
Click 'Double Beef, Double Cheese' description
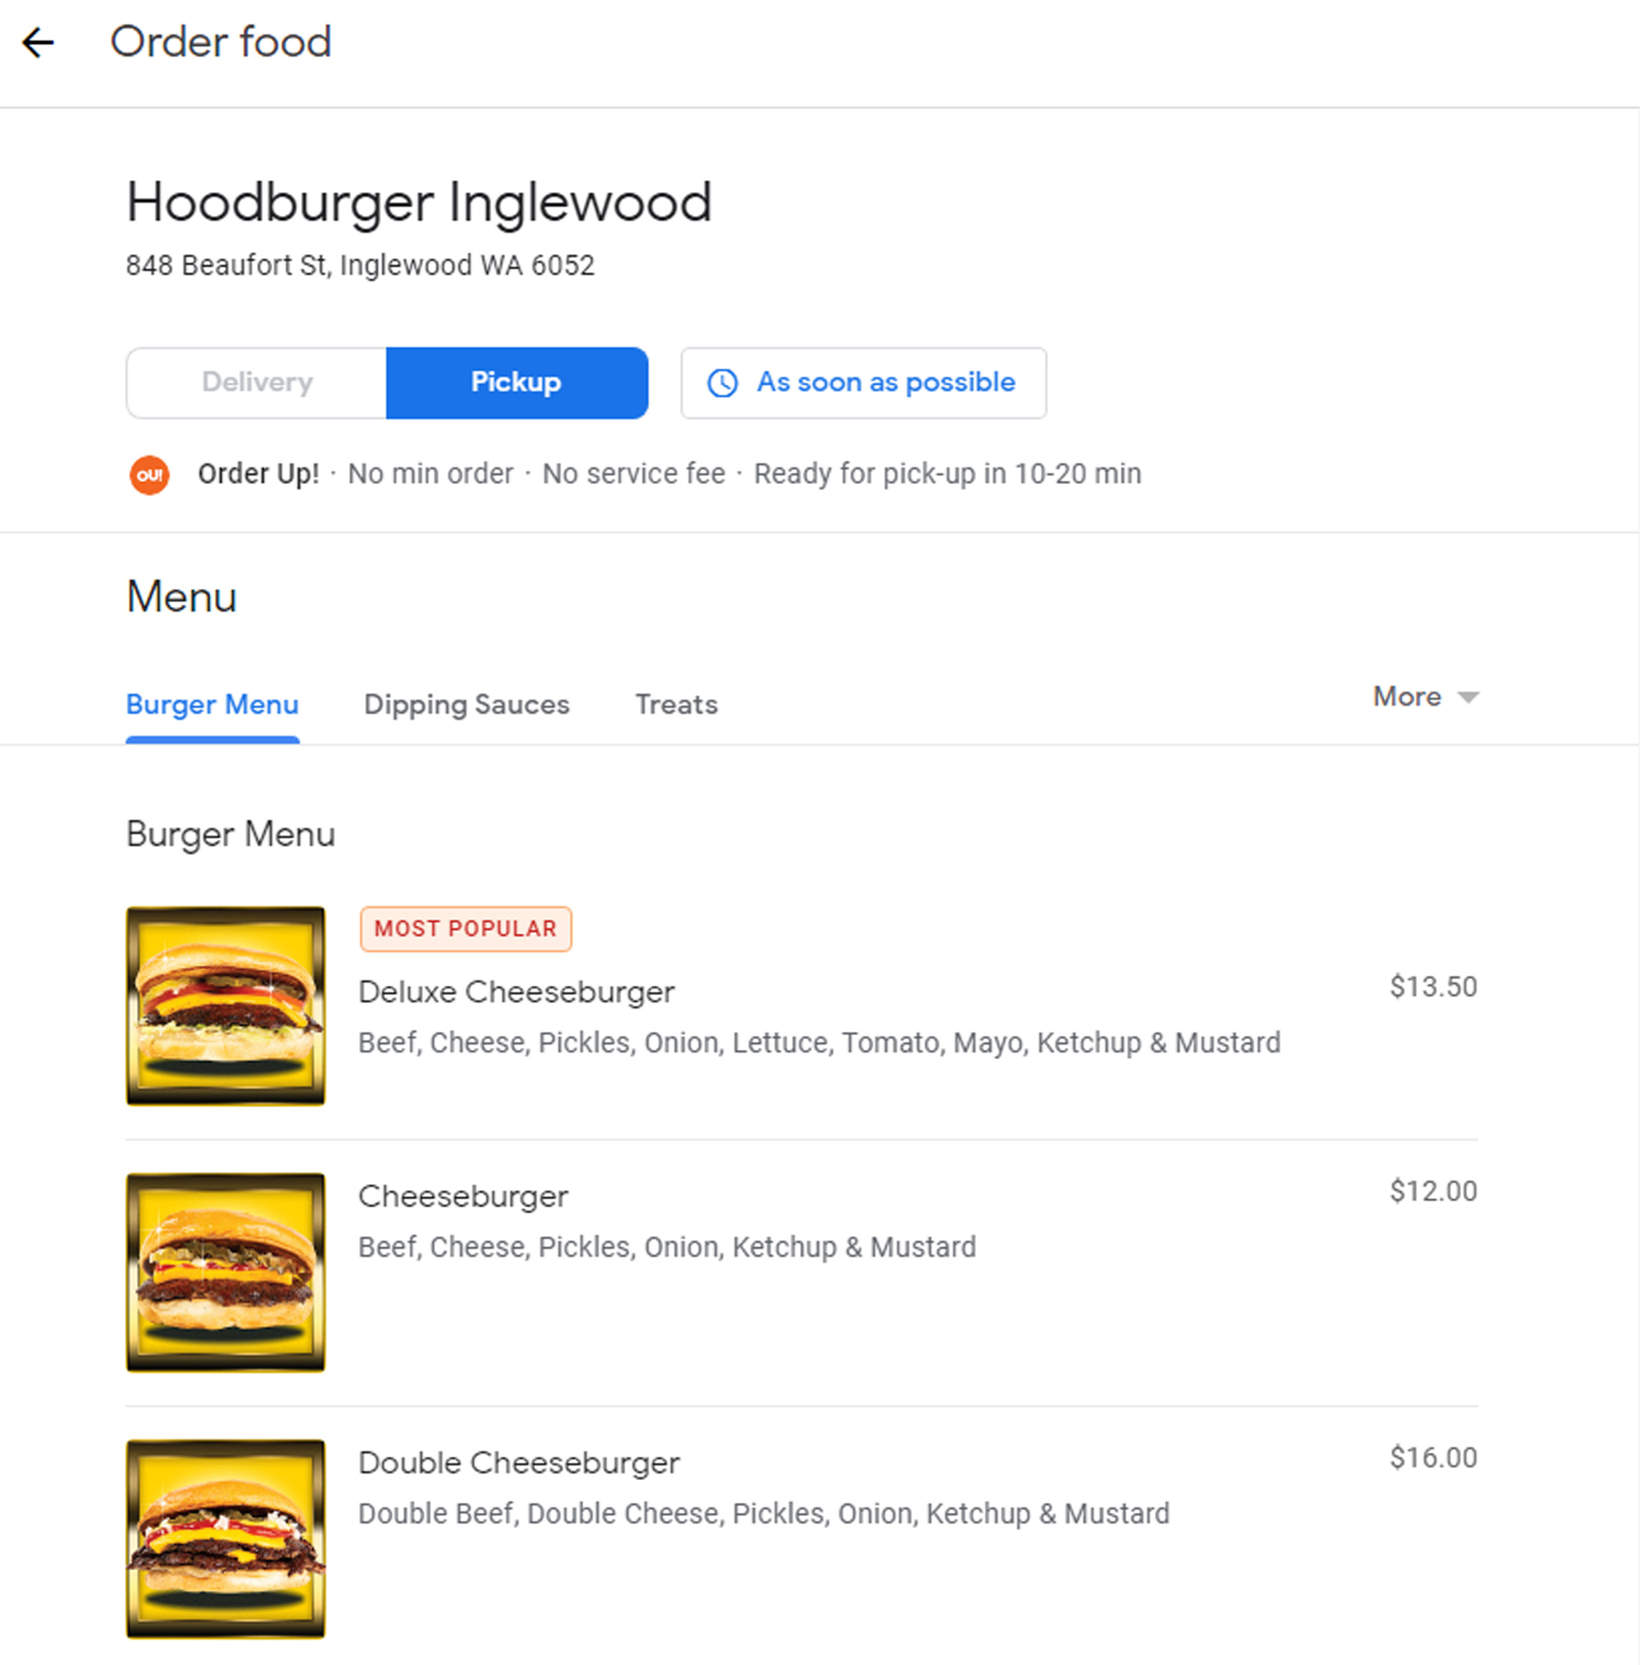click(x=763, y=1514)
